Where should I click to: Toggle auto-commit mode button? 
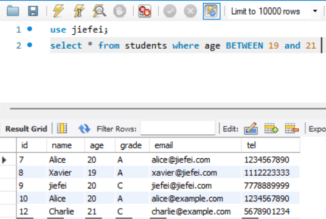212,11
